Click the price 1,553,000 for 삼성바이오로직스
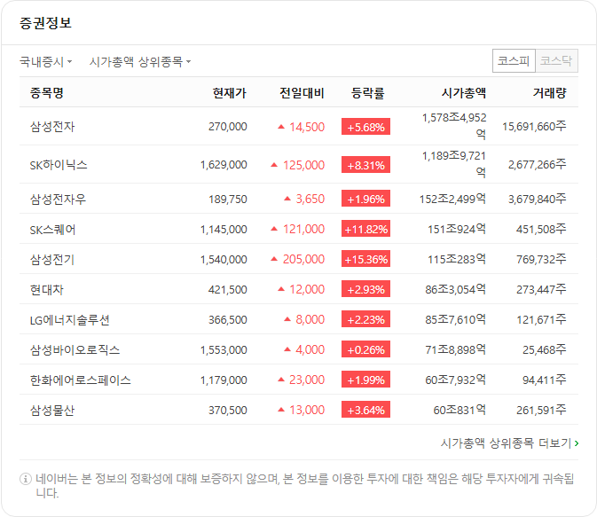The width and height of the screenshot is (597, 517). click(224, 349)
